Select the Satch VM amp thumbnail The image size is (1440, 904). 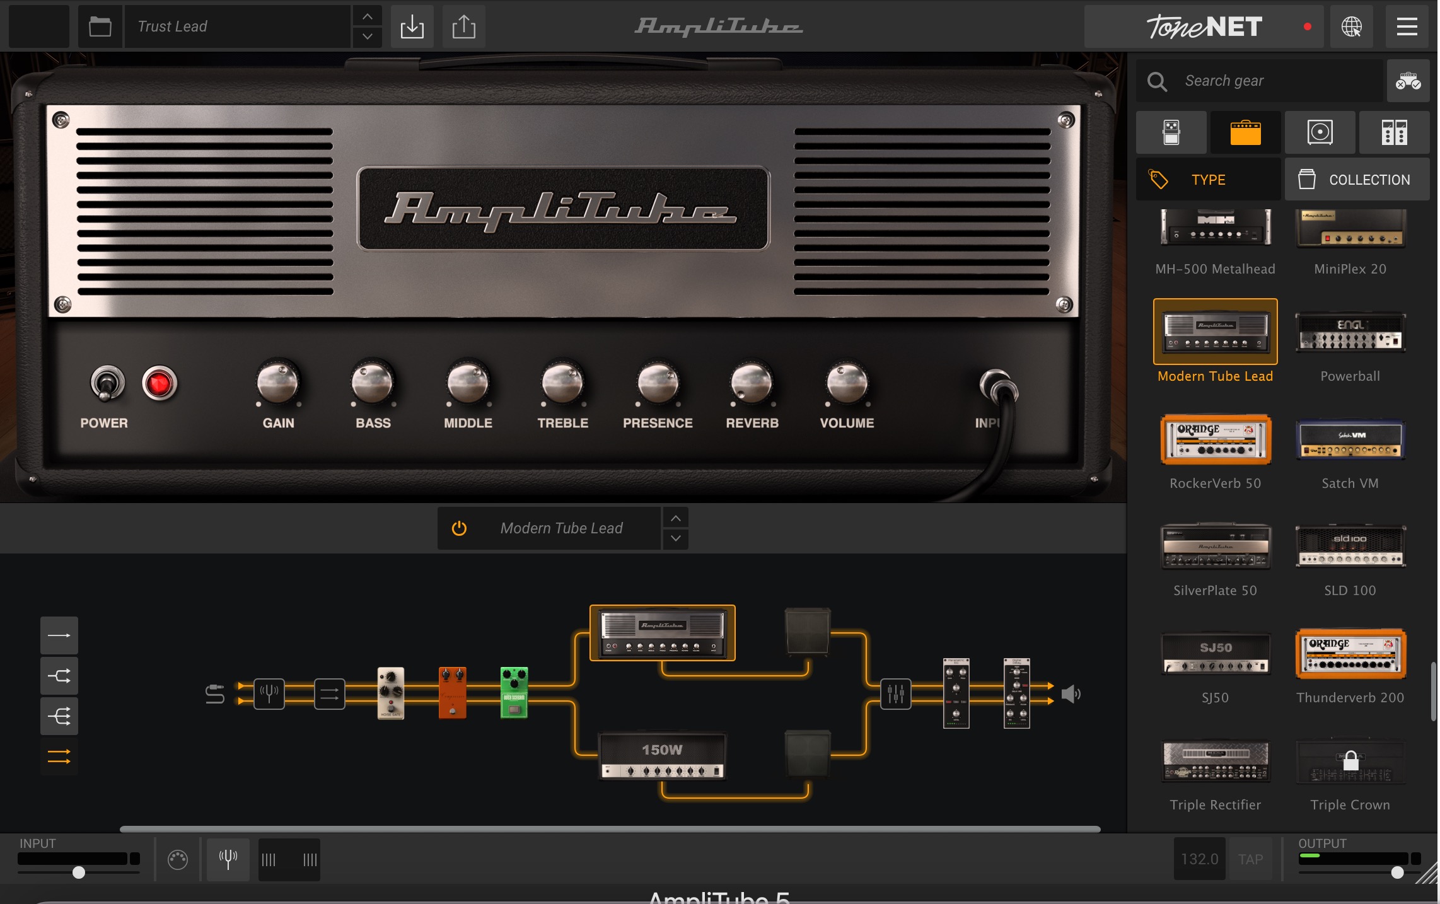(1350, 439)
